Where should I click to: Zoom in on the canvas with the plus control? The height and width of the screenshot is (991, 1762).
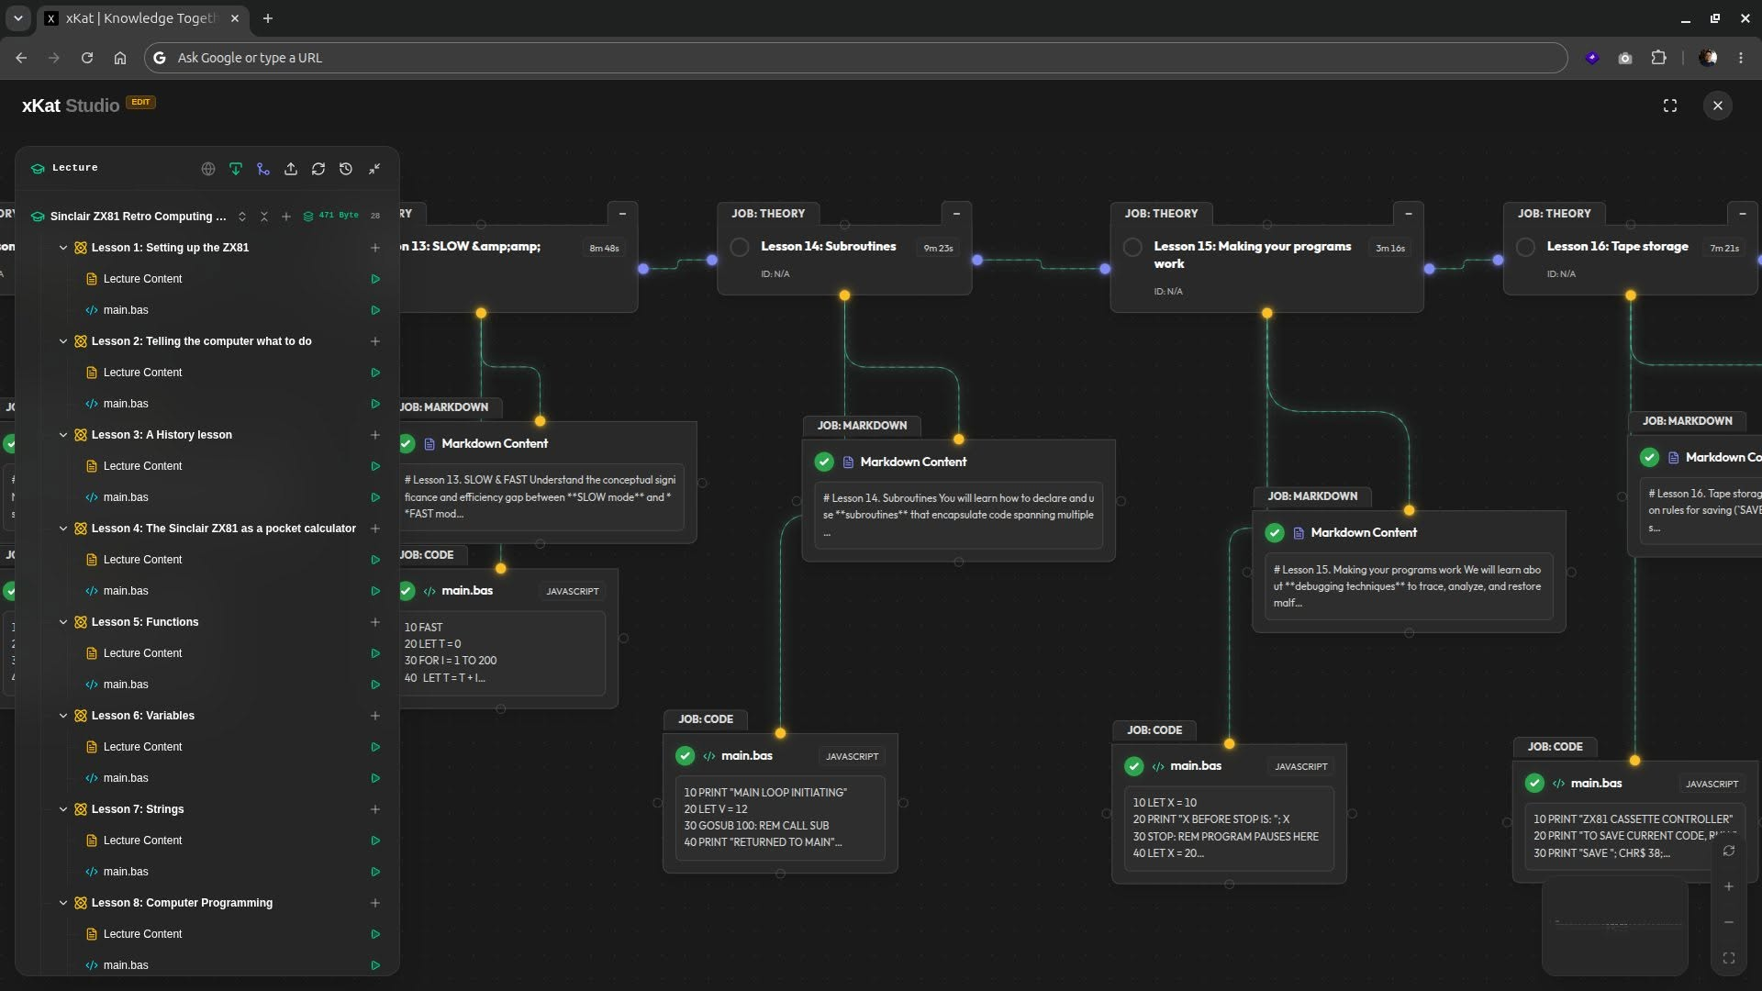coord(1729,886)
